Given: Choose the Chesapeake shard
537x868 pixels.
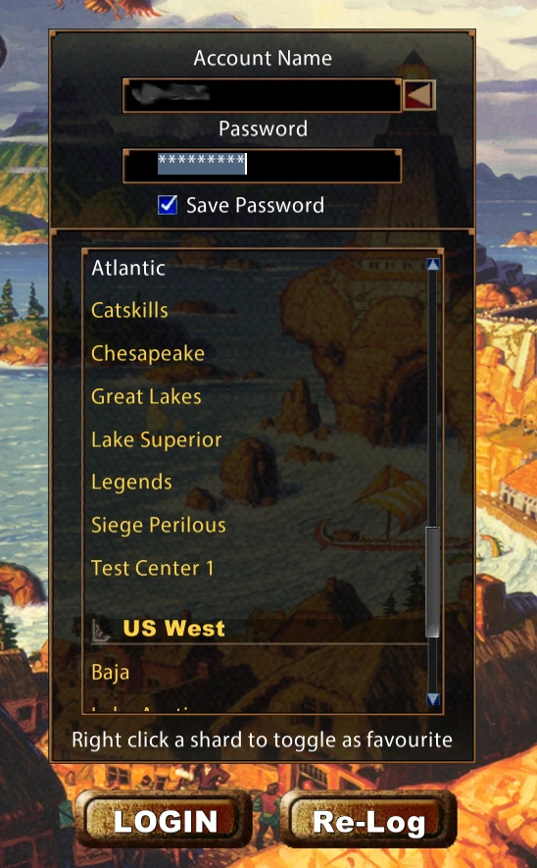Looking at the screenshot, I should [148, 353].
